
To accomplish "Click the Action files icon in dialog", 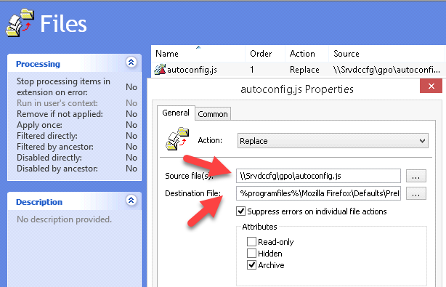I will point(177,139).
